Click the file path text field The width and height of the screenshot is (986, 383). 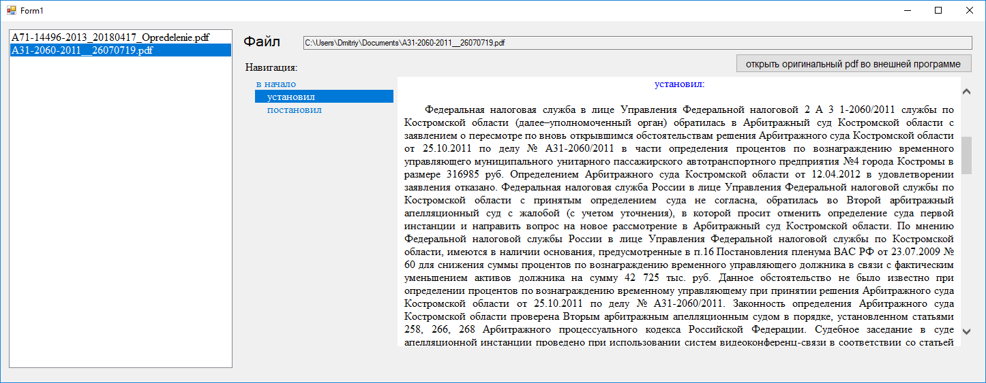coord(637,43)
